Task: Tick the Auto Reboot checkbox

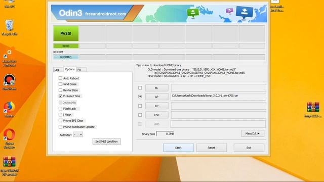Action: (60, 78)
